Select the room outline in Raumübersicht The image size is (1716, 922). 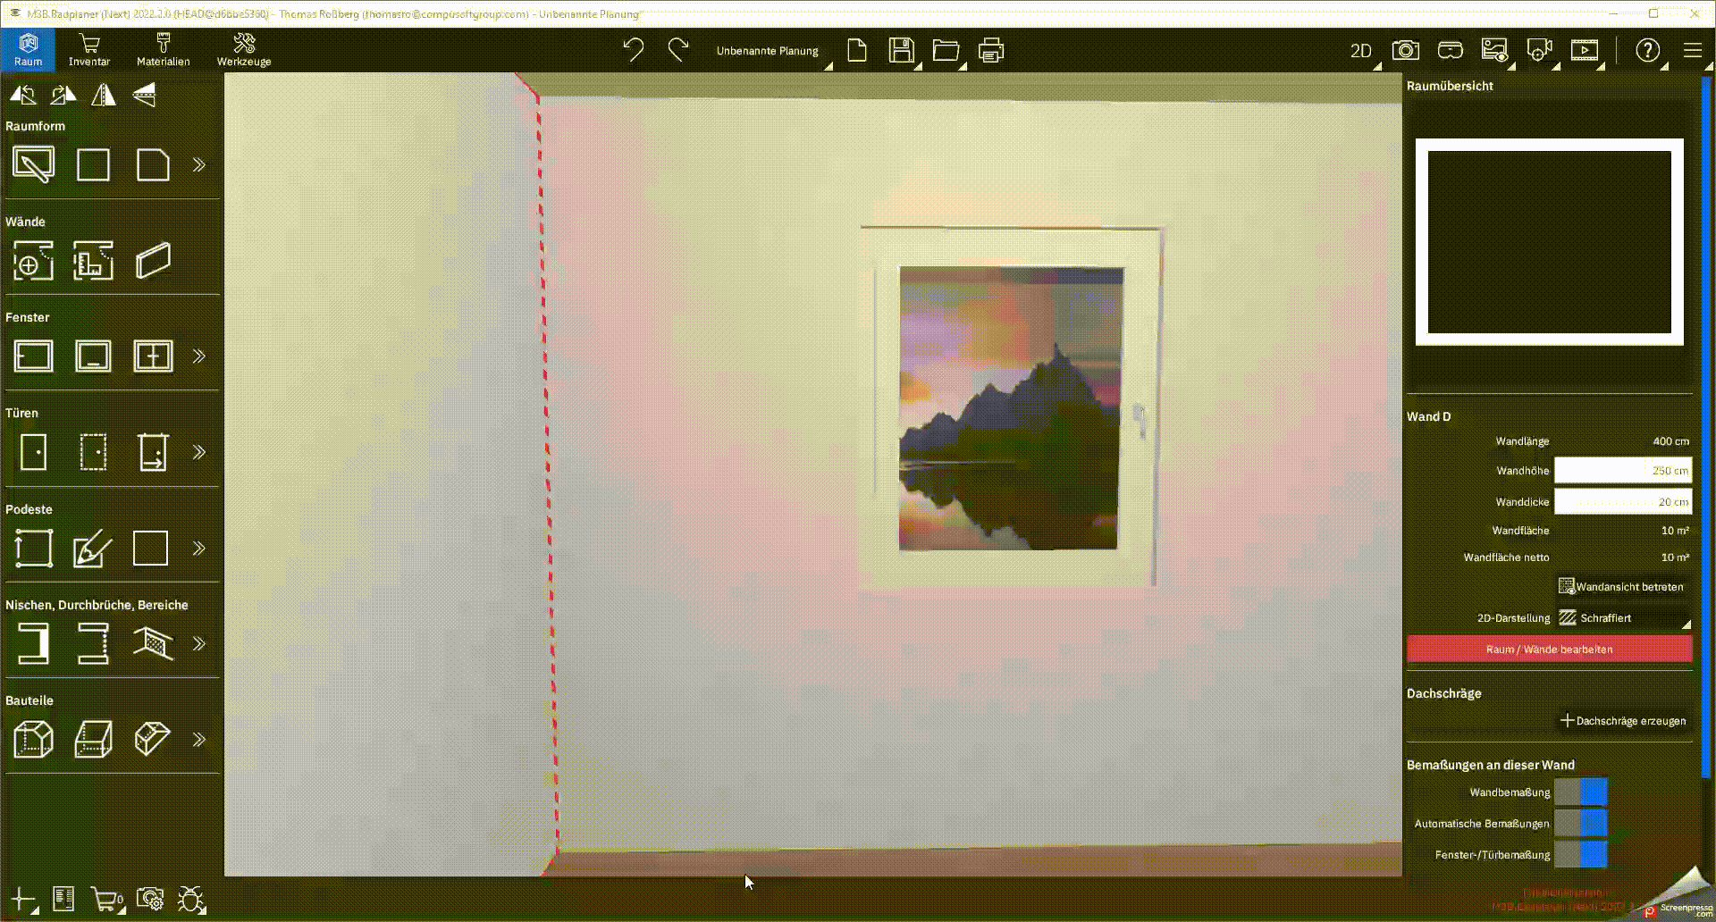pos(1549,242)
